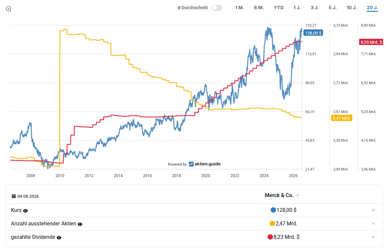Remove Merck & Co. with its x icon
Screen dimensions: 388x250
pos(298,195)
